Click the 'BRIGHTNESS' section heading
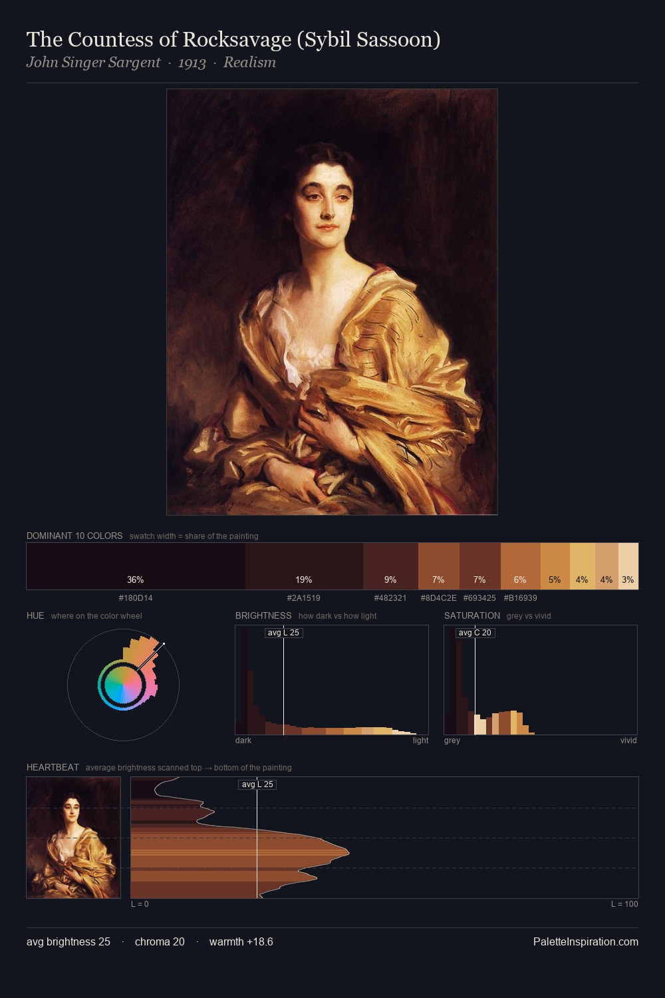Image resolution: width=665 pixels, height=998 pixels. click(x=263, y=615)
